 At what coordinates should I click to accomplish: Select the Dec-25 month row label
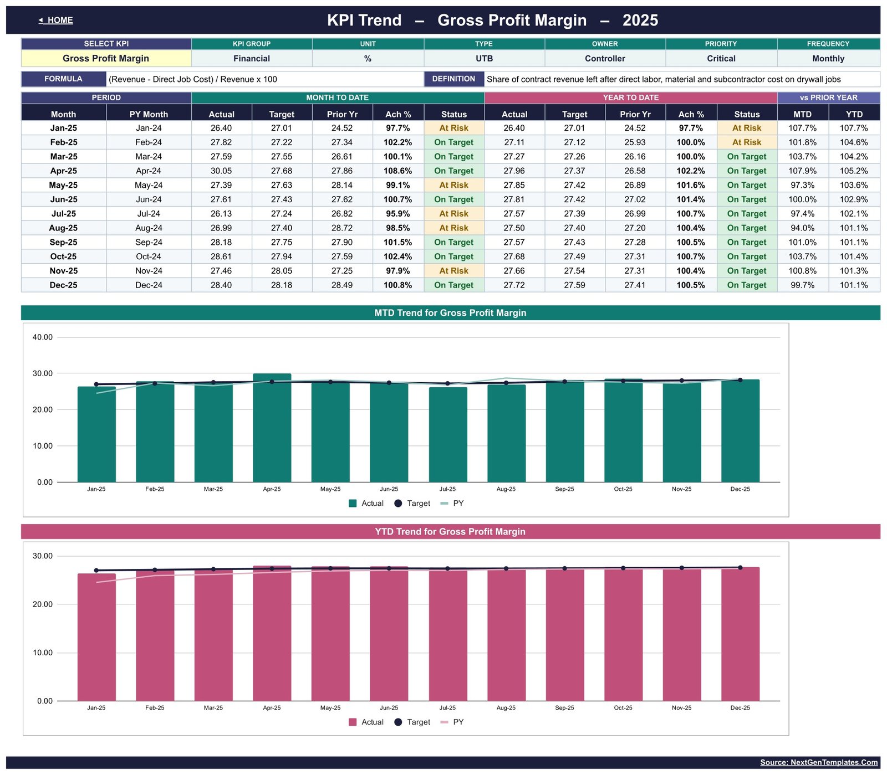(x=64, y=285)
